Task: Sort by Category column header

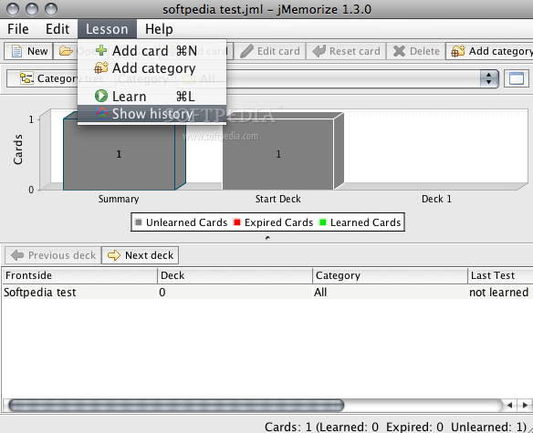Action: click(x=390, y=275)
